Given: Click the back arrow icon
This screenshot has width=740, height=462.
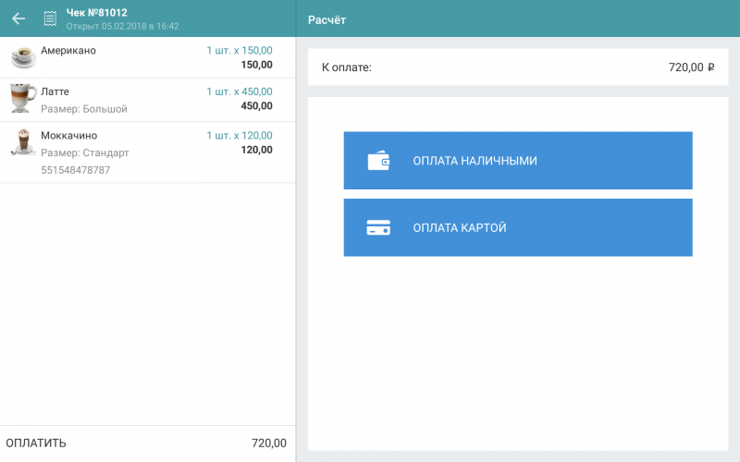Looking at the screenshot, I should (18, 18).
